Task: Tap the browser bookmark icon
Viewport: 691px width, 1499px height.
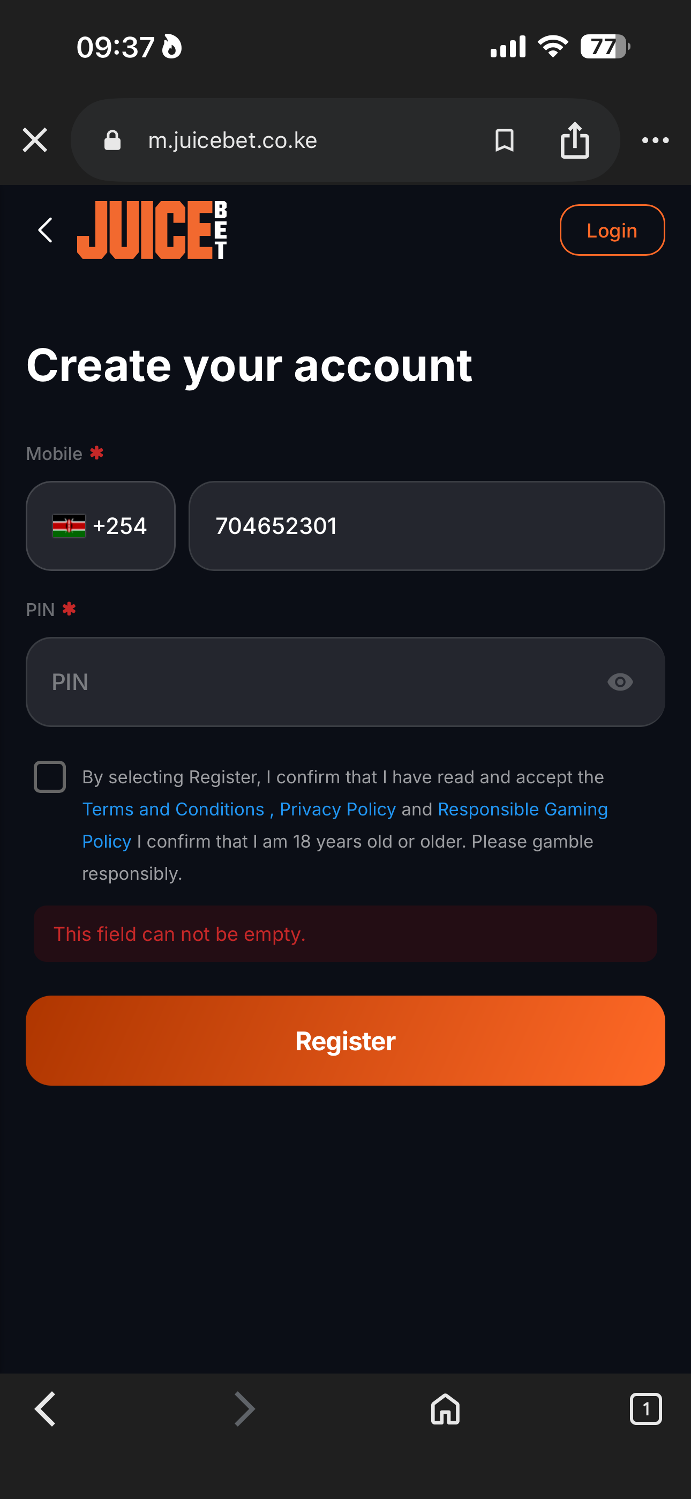Action: point(504,140)
